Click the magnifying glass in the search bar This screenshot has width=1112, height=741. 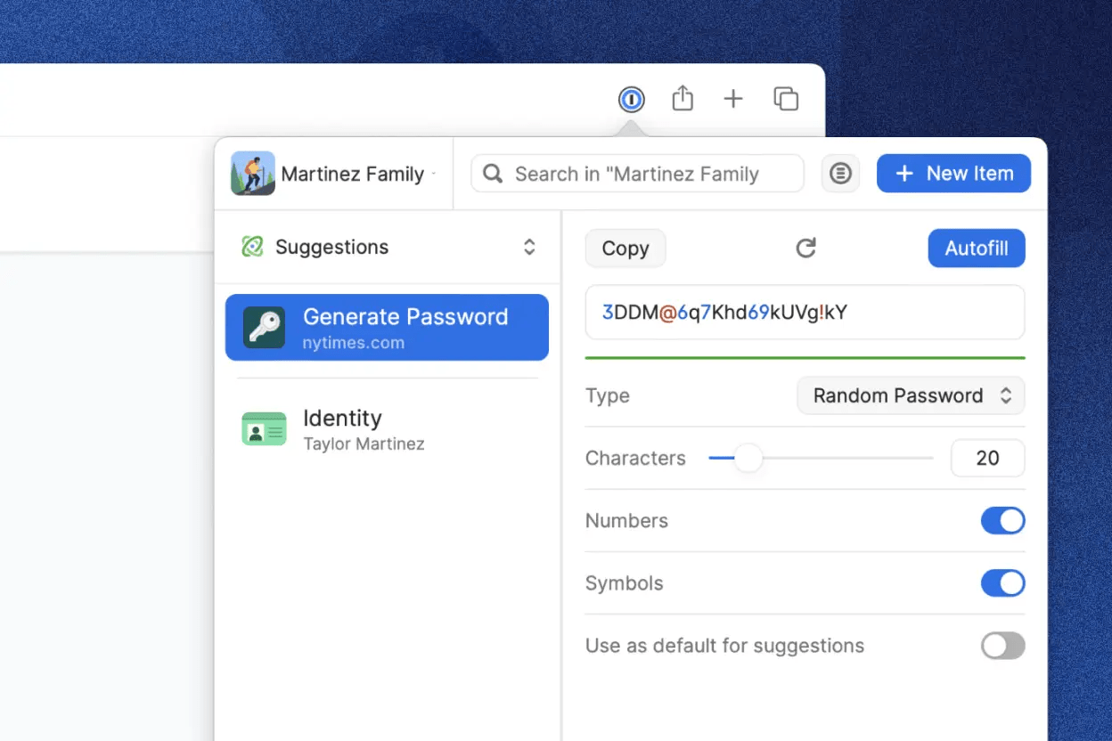pyautogui.click(x=492, y=174)
